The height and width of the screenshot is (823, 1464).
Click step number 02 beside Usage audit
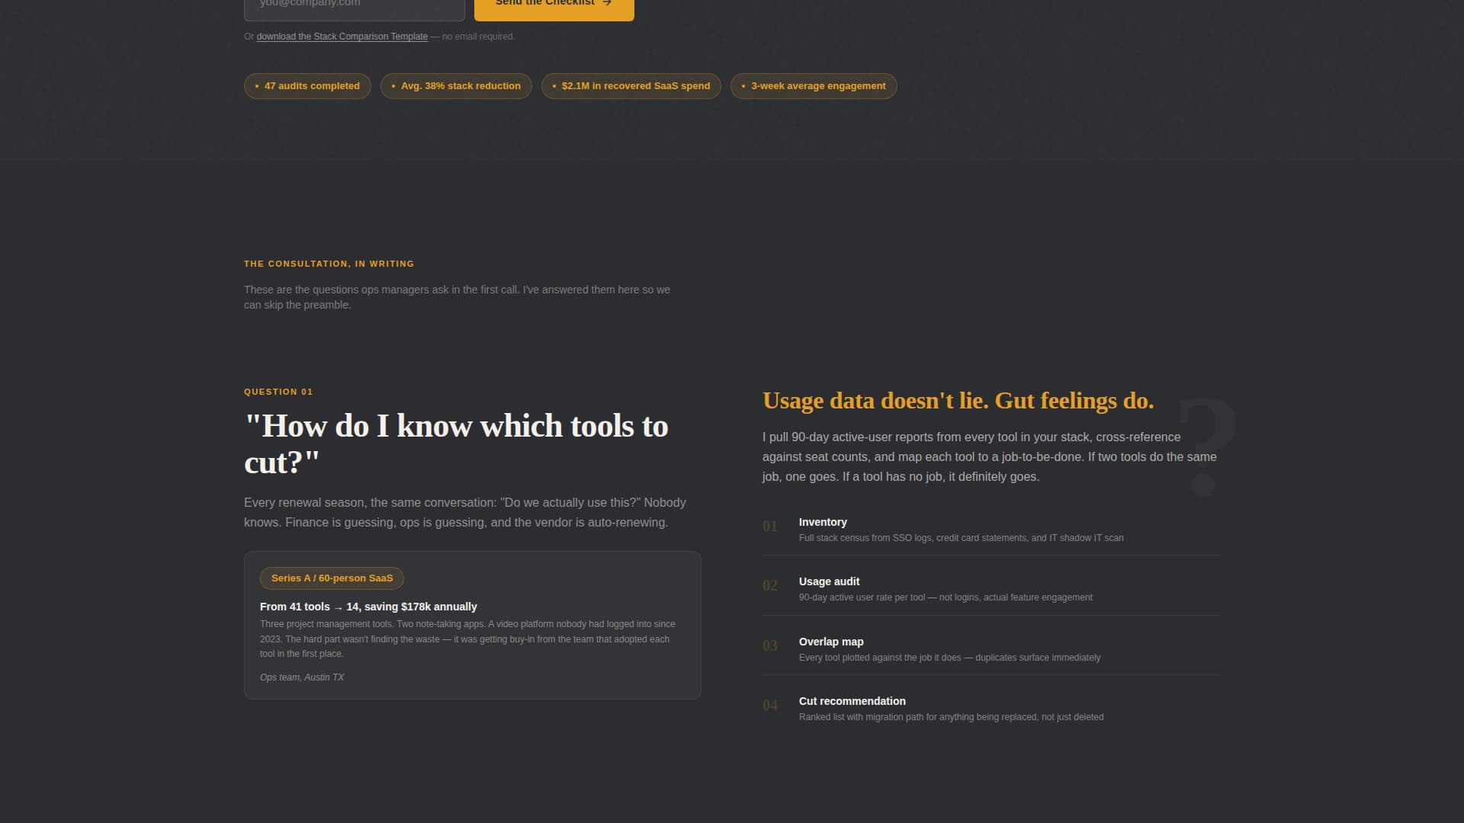(770, 586)
